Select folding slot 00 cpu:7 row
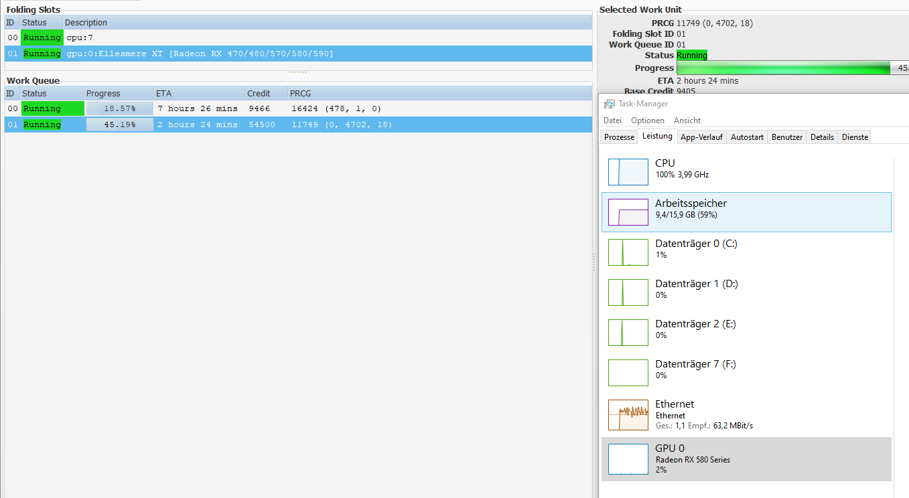Image resolution: width=909 pixels, height=498 pixels. tap(298, 37)
